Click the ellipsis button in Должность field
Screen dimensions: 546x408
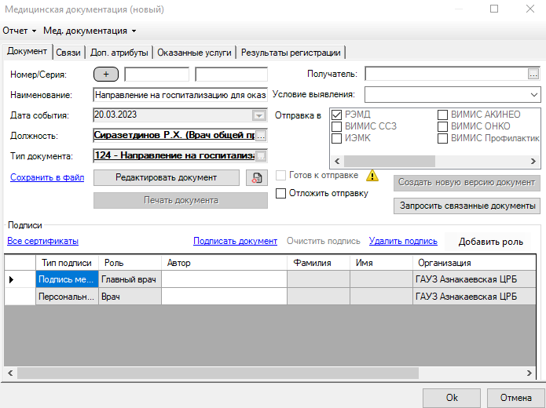[x=261, y=136]
